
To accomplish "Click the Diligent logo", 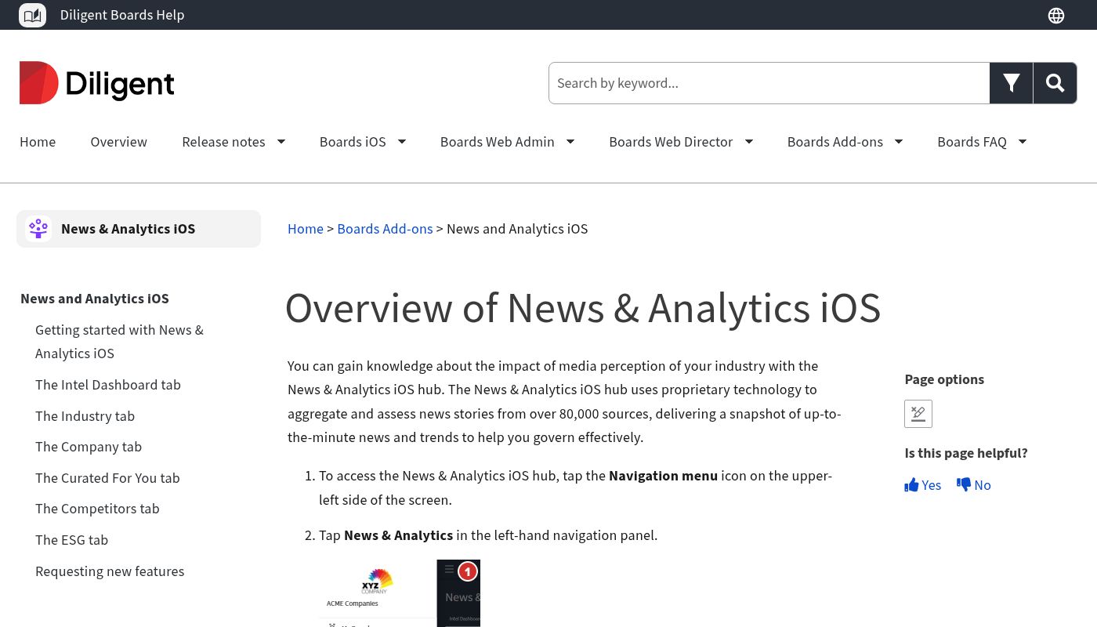I will [97, 83].
